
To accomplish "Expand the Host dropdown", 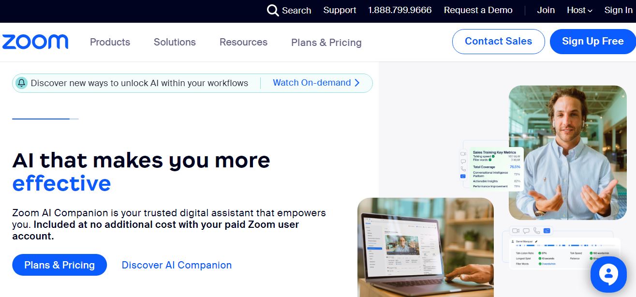I will click(x=579, y=10).
